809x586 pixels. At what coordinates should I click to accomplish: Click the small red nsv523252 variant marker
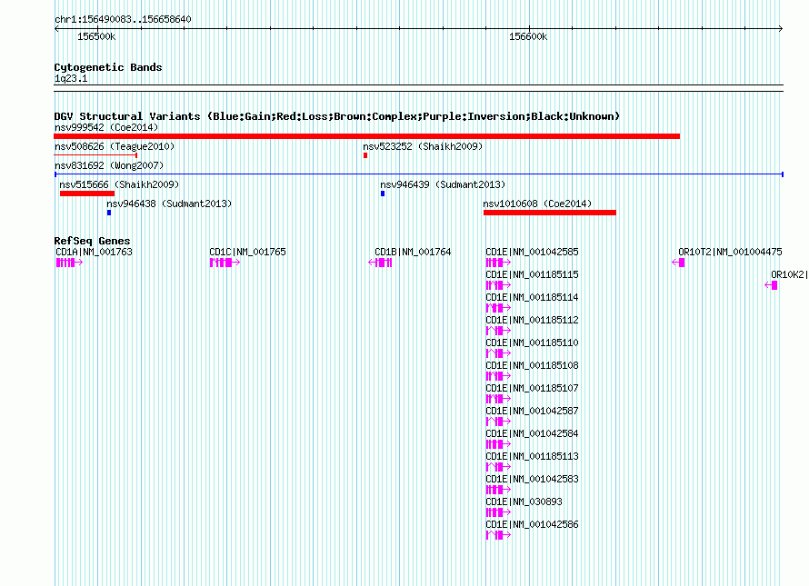point(365,155)
